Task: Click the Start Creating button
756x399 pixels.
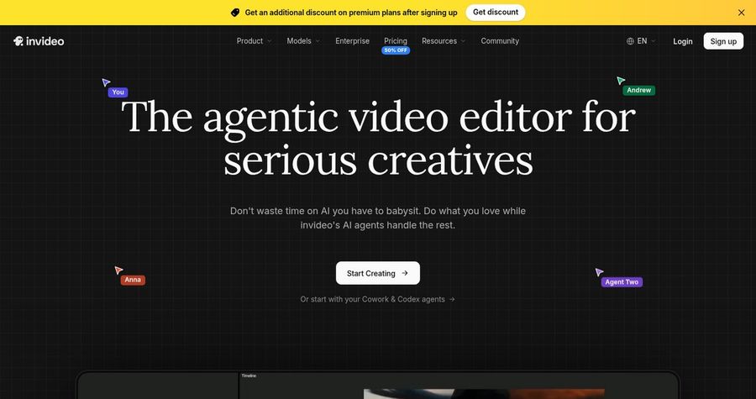Action: (x=378, y=273)
